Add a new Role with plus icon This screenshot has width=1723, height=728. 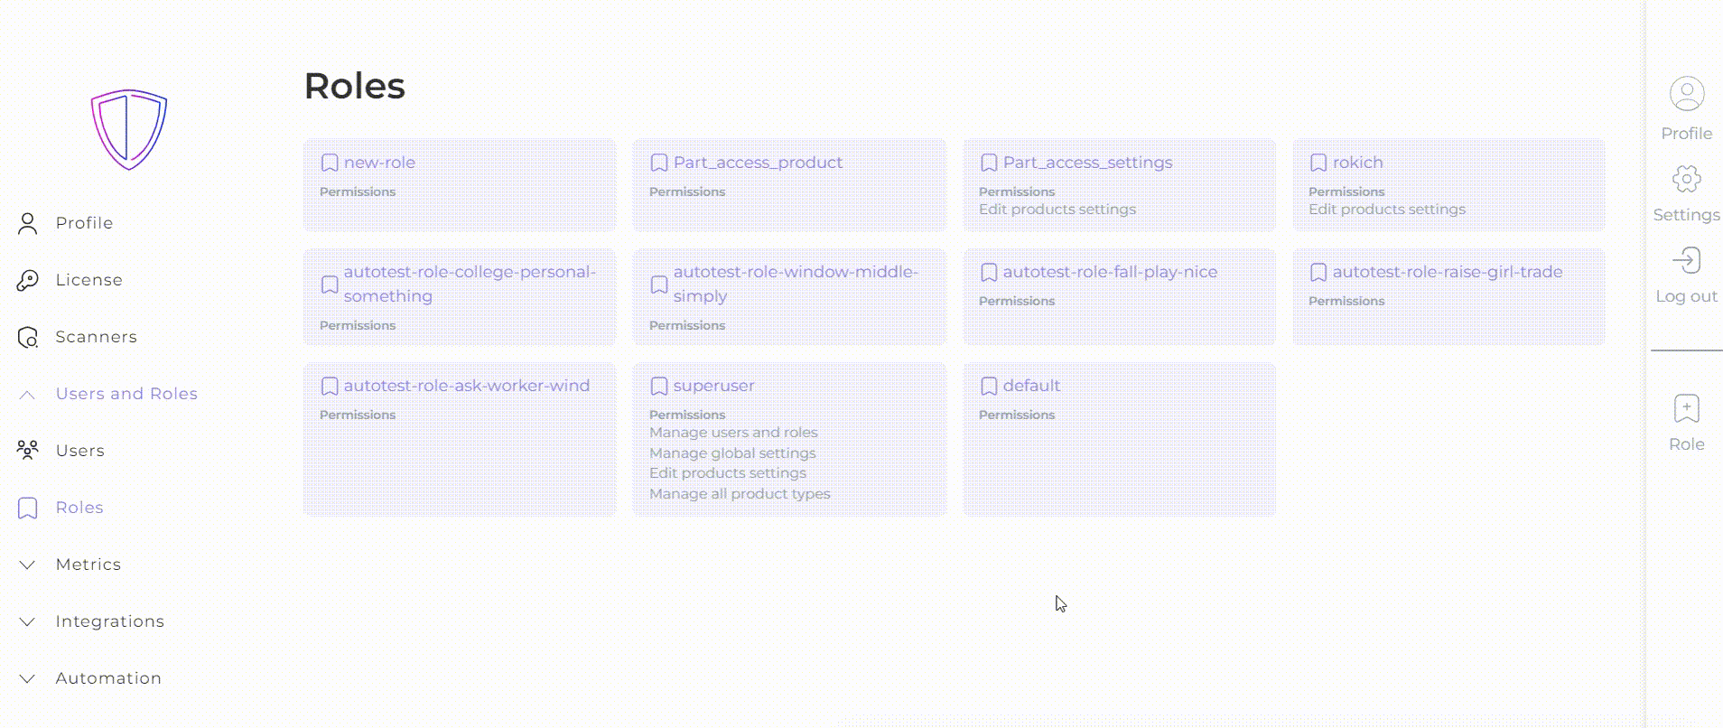pos(1686,409)
